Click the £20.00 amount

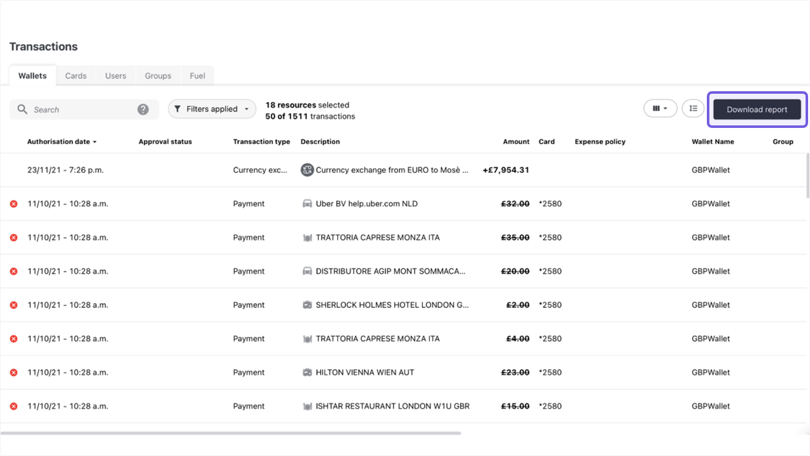tap(515, 271)
